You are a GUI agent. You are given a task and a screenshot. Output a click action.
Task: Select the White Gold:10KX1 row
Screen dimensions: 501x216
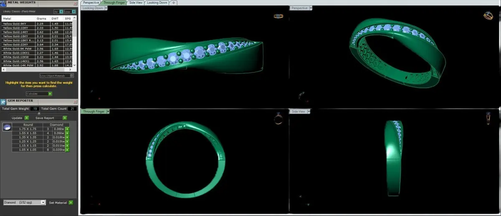click(x=38, y=53)
